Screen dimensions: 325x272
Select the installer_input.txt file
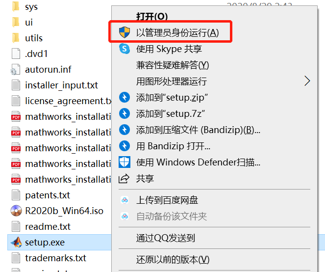click(61, 85)
